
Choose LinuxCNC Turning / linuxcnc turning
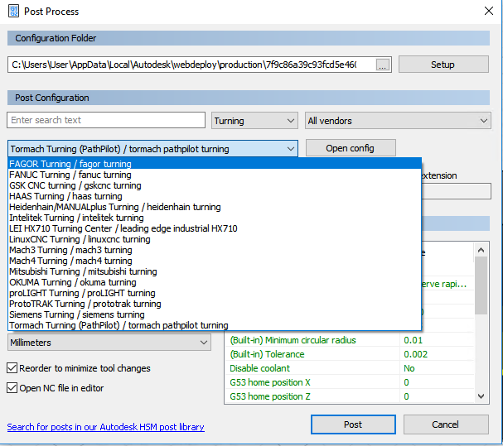point(215,239)
